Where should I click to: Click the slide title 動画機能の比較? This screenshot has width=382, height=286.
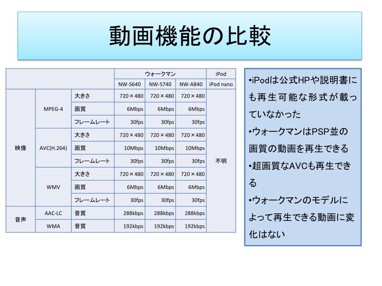click(x=190, y=36)
